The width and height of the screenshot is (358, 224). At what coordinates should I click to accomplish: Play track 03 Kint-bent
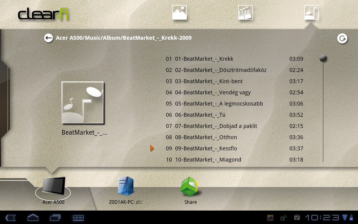[x=209, y=81]
